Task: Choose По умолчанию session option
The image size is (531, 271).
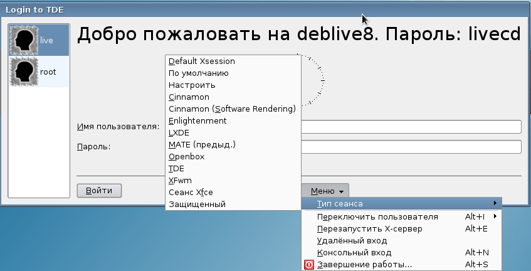Action: 233,73
